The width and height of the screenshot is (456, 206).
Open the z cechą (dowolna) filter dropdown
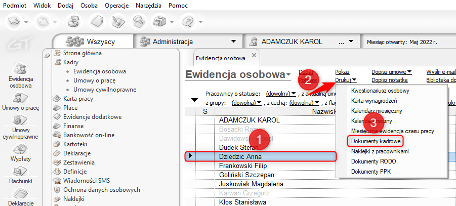(305, 103)
